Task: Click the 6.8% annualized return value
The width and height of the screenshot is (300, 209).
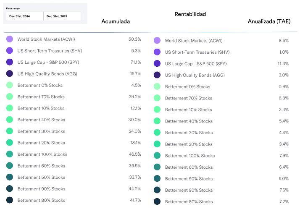Action: [x=284, y=98]
